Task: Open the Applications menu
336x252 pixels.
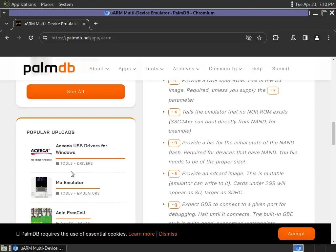Action: click(24, 4)
